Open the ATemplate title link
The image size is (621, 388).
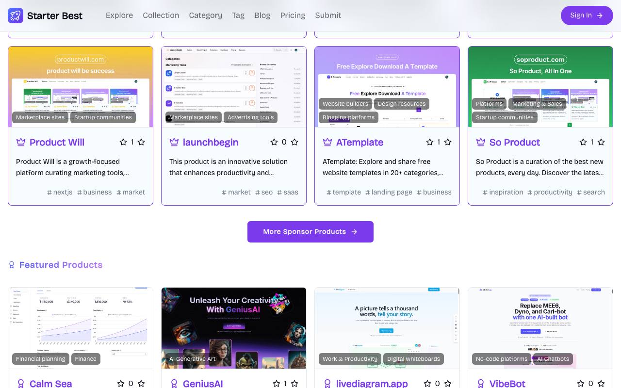(360, 142)
